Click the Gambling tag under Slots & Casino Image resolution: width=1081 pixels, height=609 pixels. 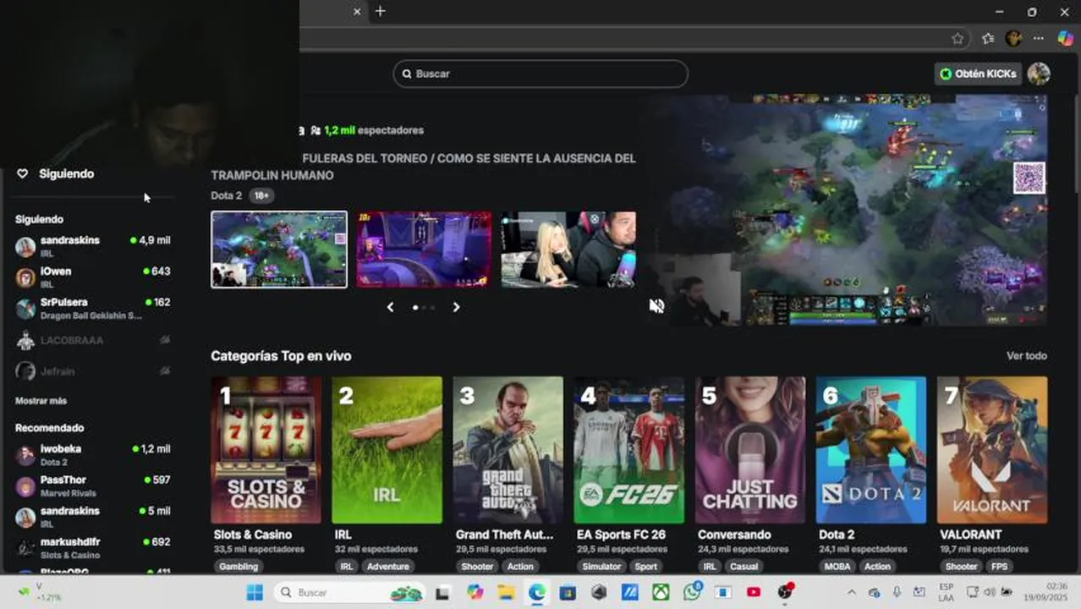coord(239,567)
